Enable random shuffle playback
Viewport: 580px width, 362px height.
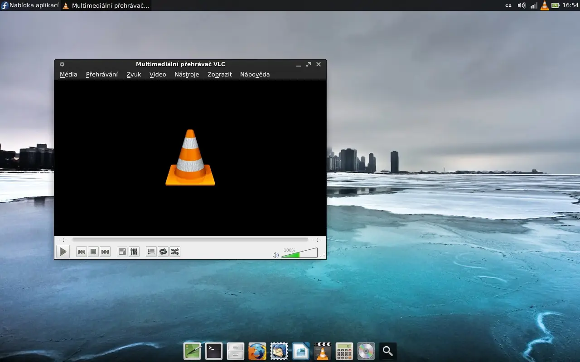(x=175, y=252)
